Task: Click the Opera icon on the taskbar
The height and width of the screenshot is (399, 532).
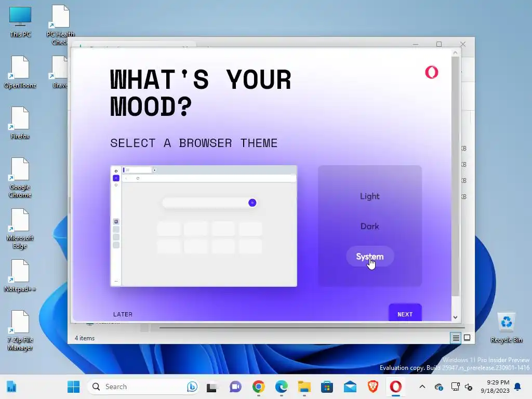Action: [x=395, y=387]
